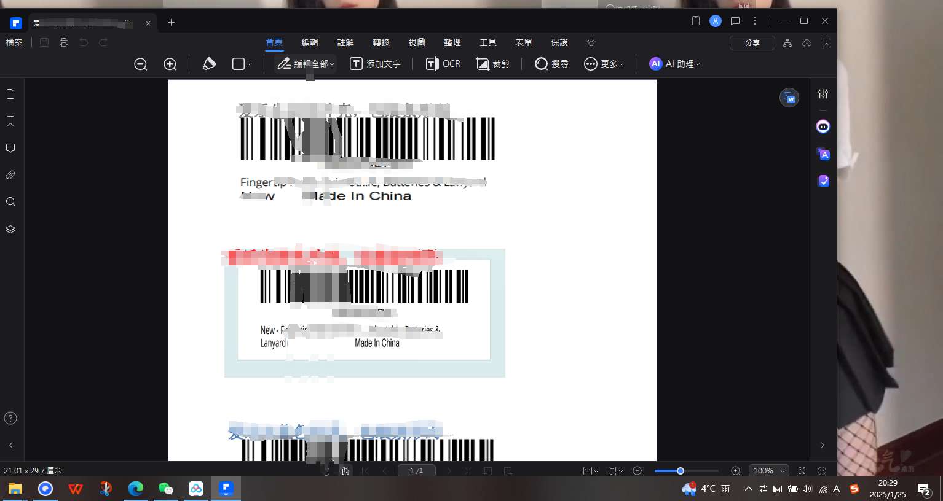
Task: Click the help question mark icon
Action: coord(10,418)
